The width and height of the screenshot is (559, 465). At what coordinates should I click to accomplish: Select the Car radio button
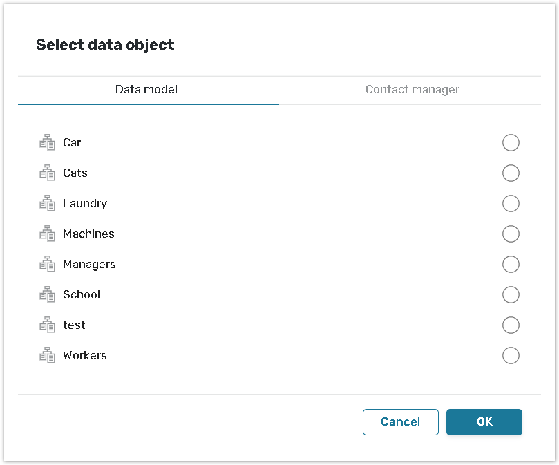coord(511,143)
